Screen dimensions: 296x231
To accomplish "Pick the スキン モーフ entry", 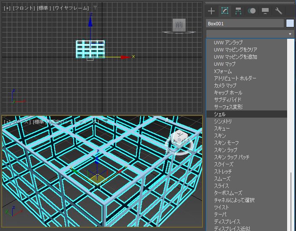I will pyautogui.click(x=226, y=143).
